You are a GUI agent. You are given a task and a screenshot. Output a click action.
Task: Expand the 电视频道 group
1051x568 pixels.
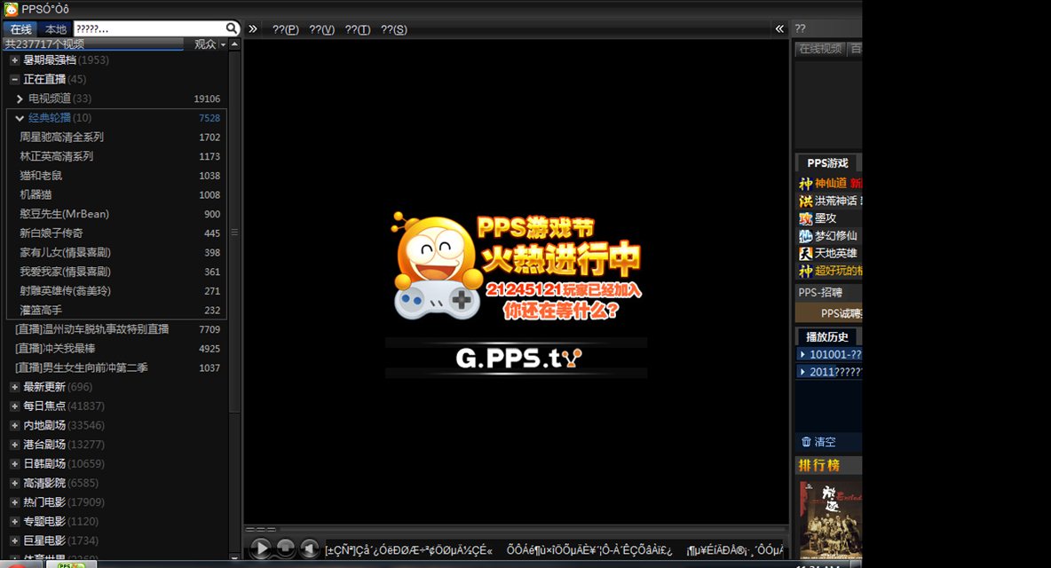click(x=20, y=99)
